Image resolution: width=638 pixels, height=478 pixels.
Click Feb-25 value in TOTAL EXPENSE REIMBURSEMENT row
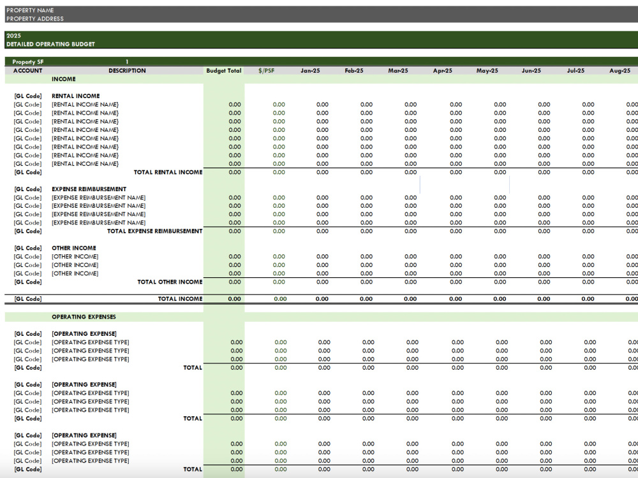pyautogui.click(x=366, y=231)
